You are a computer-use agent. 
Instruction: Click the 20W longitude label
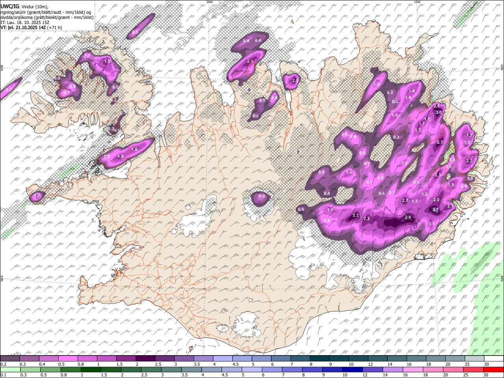pyautogui.click(x=209, y=2)
